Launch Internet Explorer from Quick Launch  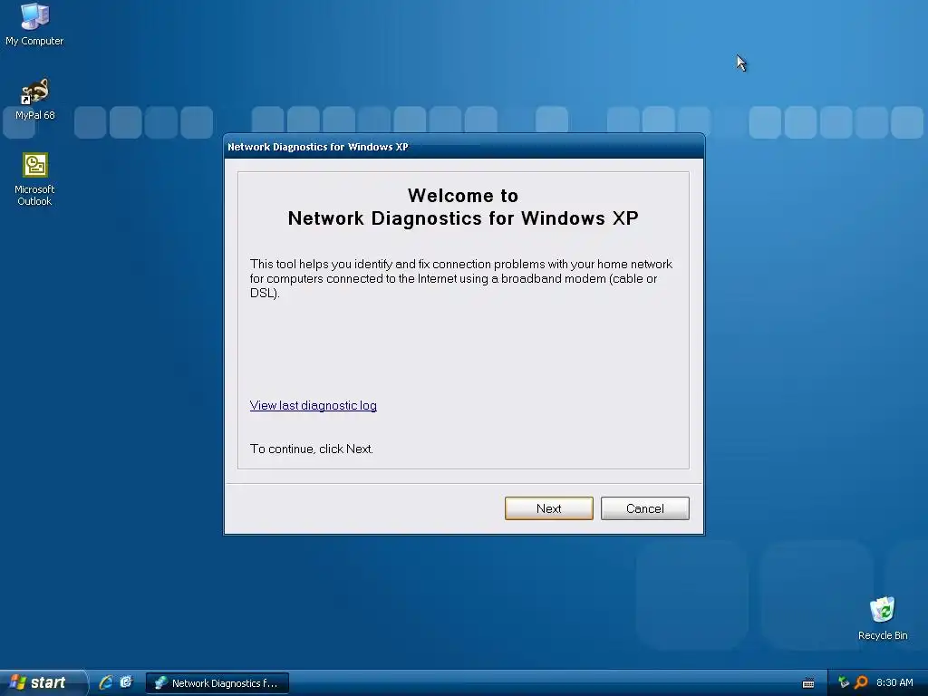coord(106,682)
